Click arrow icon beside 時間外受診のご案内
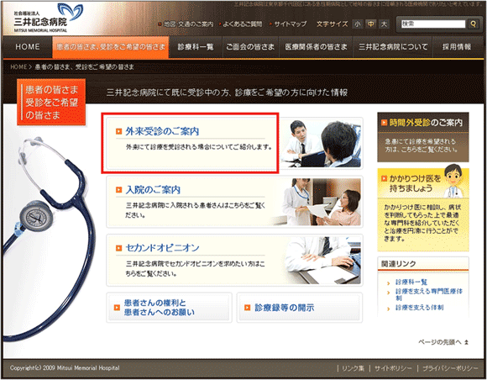Viewport: 487px width, 380px height. [x=385, y=123]
